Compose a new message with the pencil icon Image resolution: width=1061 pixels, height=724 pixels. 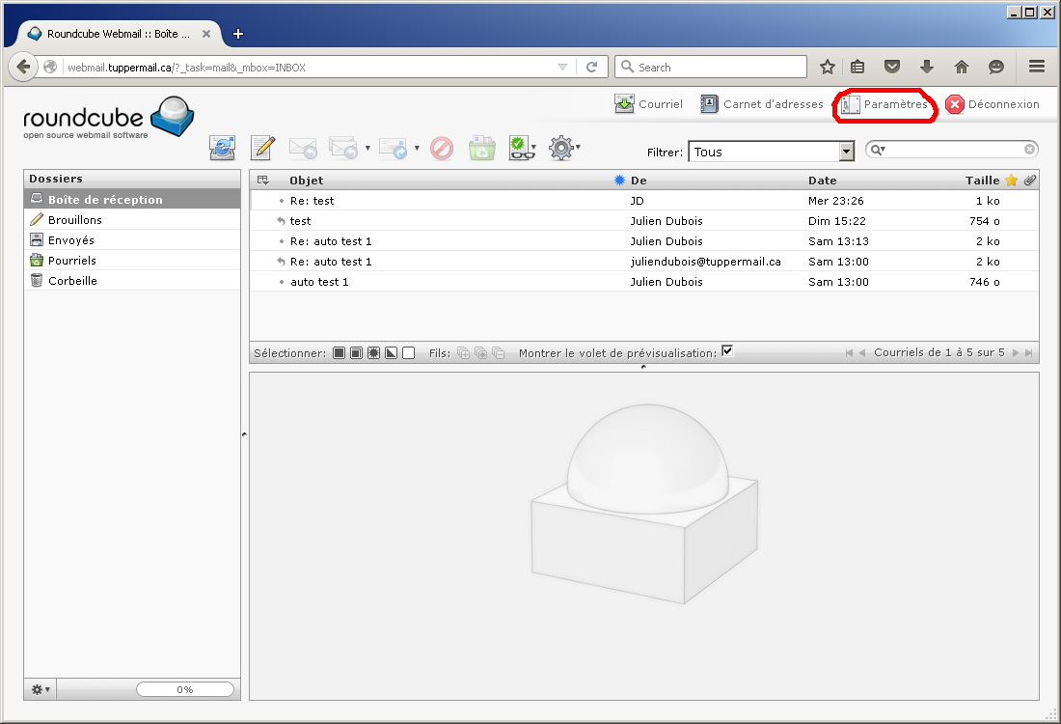(x=263, y=148)
